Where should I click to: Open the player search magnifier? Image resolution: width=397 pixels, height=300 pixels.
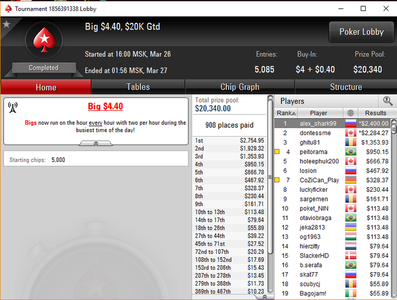coord(387,101)
